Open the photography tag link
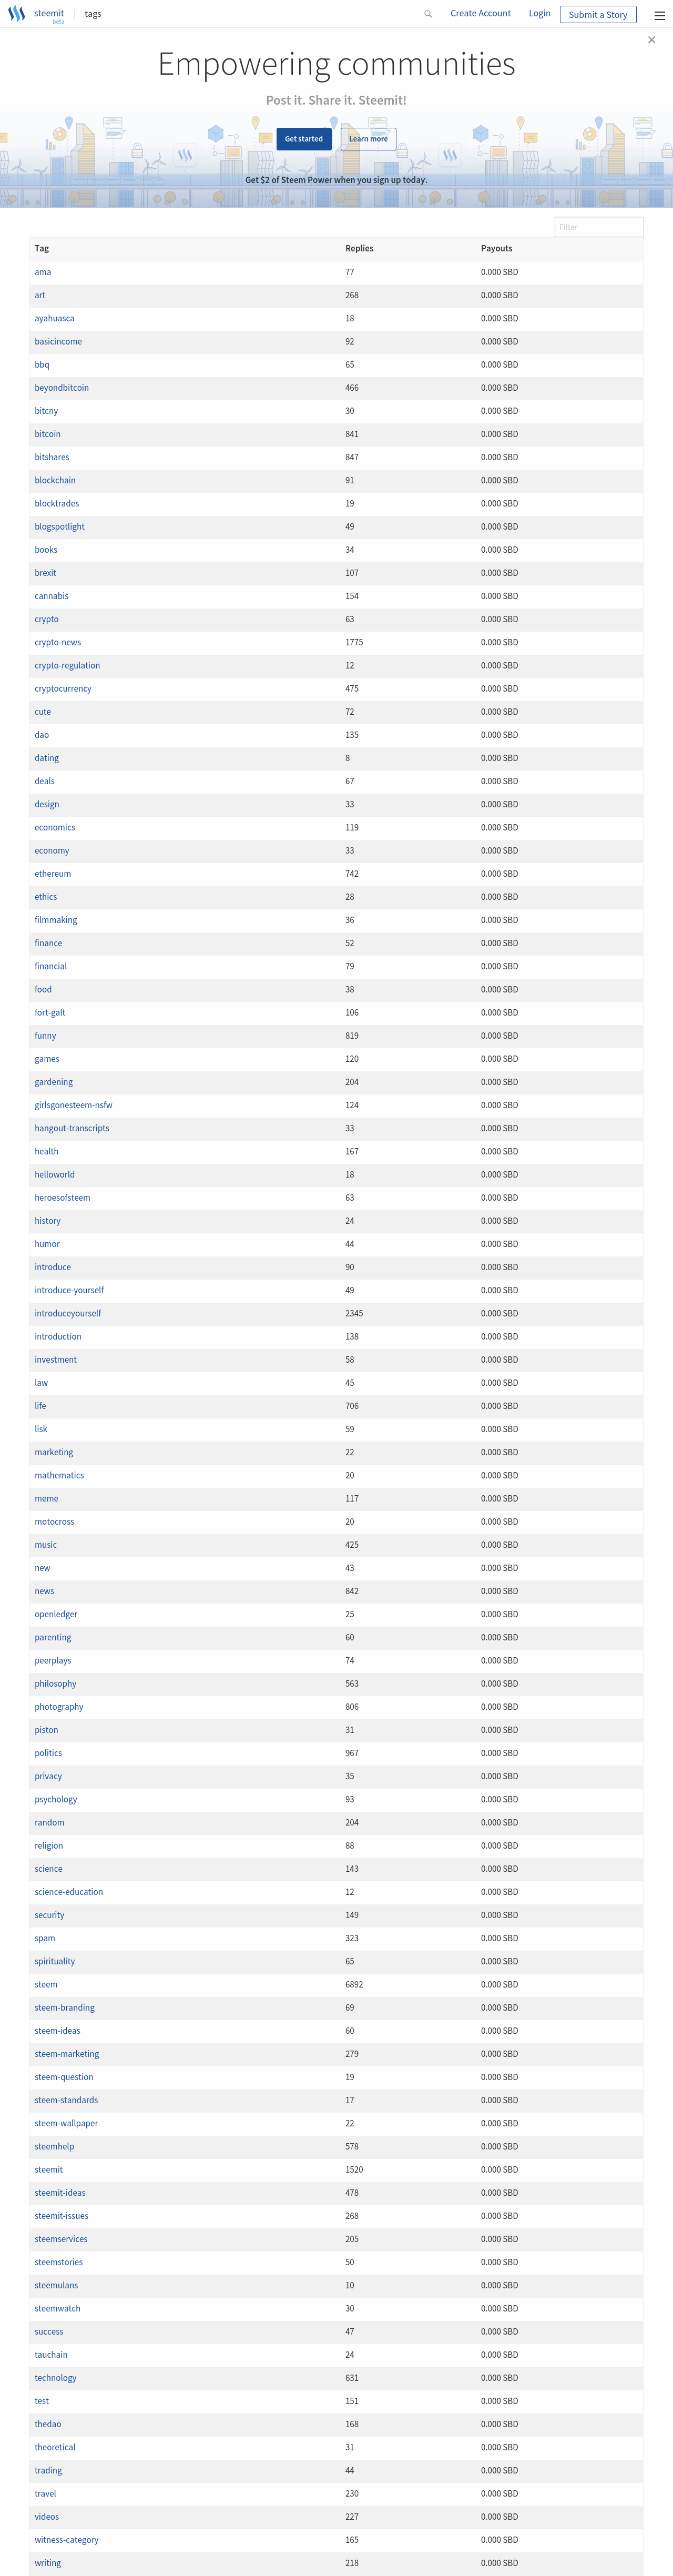Image resolution: width=673 pixels, height=2576 pixels. (59, 1707)
